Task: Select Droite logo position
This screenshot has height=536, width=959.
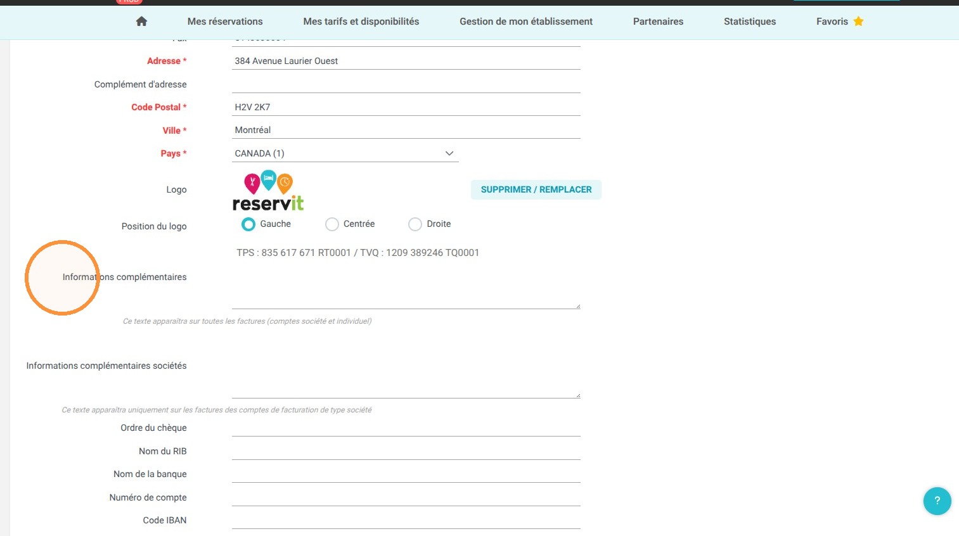Action: 415,224
